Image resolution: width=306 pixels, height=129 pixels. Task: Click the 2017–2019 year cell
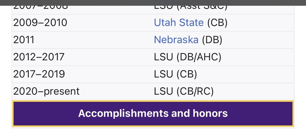(x=39, y=74)
